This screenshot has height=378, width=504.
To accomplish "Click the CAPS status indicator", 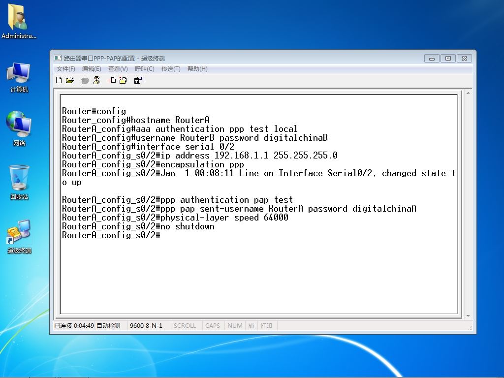I will click(x=213, y=326).
